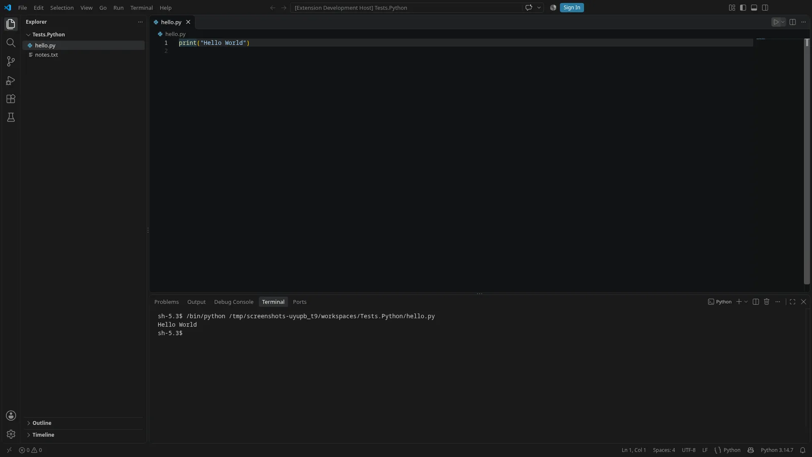The height and width of the screenshot is (457, 812).
Task: Go back using the navigation arrow
Action: point(273,8)
